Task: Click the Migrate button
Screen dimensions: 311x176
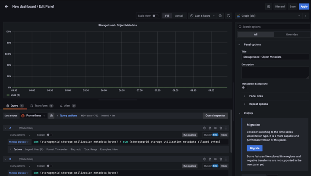Action: (x=254, y=148)
